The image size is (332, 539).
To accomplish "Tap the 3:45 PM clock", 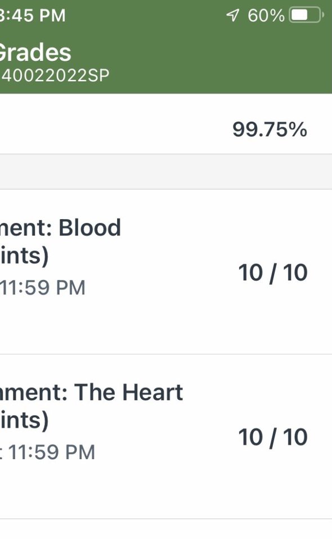I will tap(33, 15).
